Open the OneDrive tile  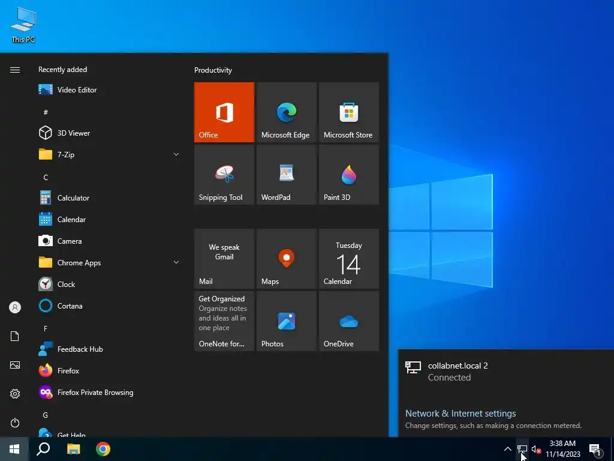pos(349,321)
